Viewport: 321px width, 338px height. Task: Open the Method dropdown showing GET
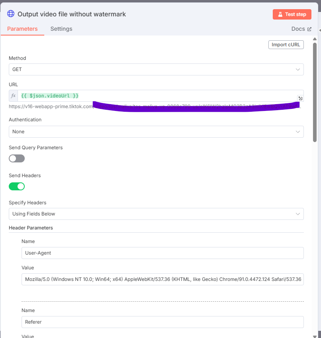coord(156,69)
